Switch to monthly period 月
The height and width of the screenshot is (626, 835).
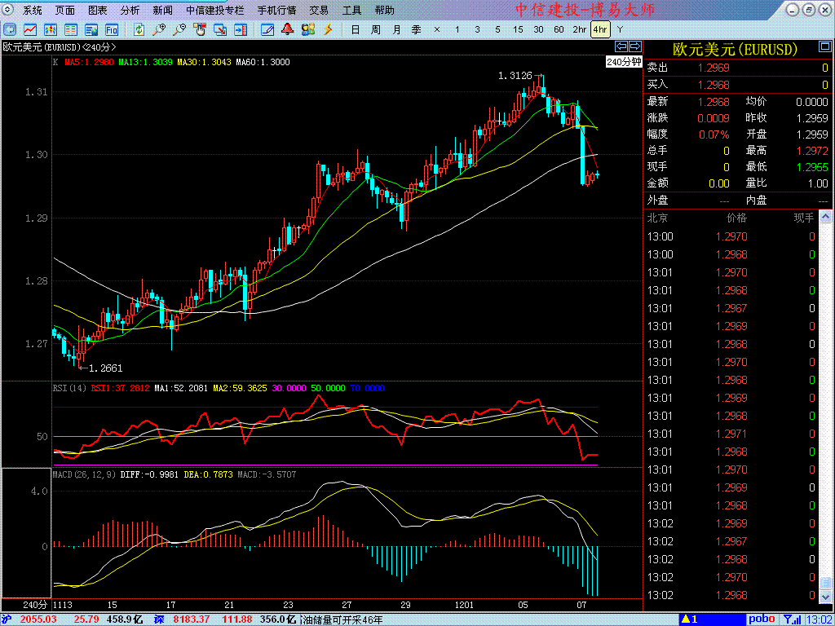point(396,29)
